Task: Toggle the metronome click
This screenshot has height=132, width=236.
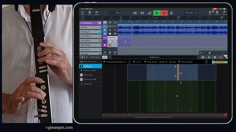Action: coord(171,13)
